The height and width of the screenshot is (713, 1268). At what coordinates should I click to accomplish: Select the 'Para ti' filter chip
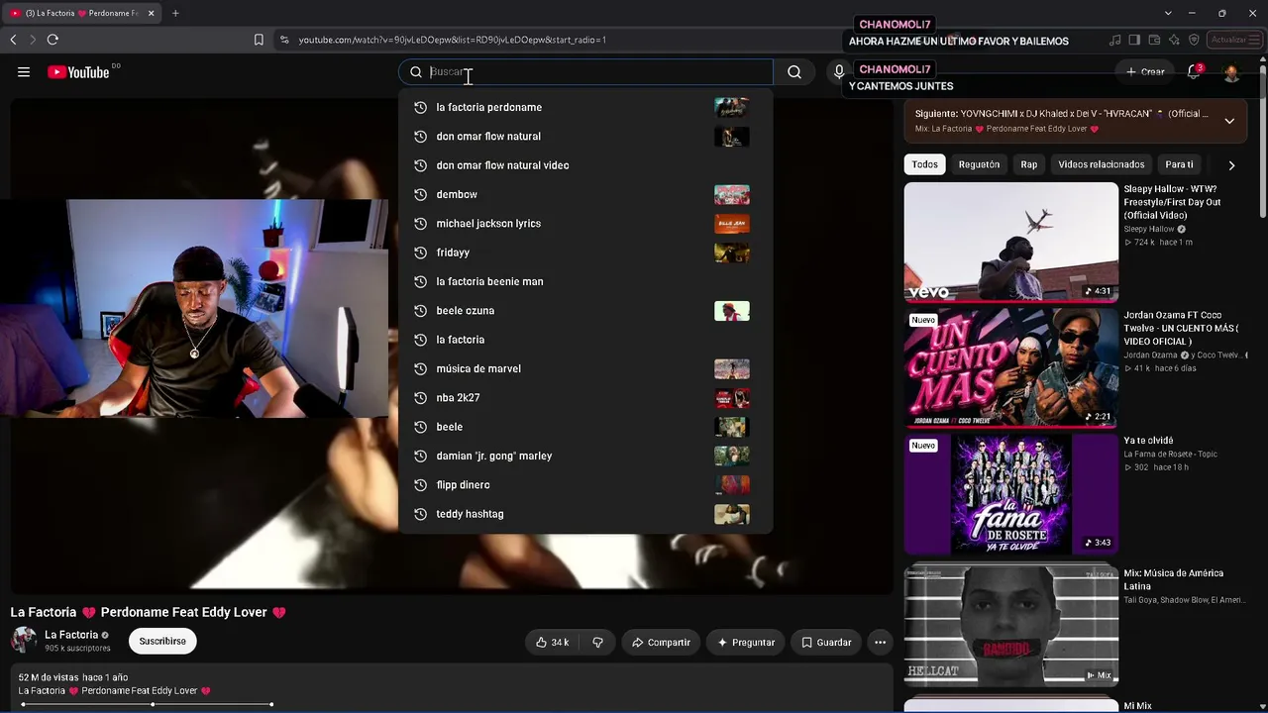[1179, 164]
